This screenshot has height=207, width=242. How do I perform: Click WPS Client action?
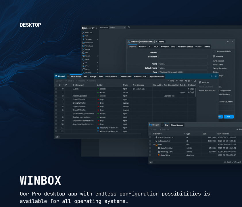218,65
